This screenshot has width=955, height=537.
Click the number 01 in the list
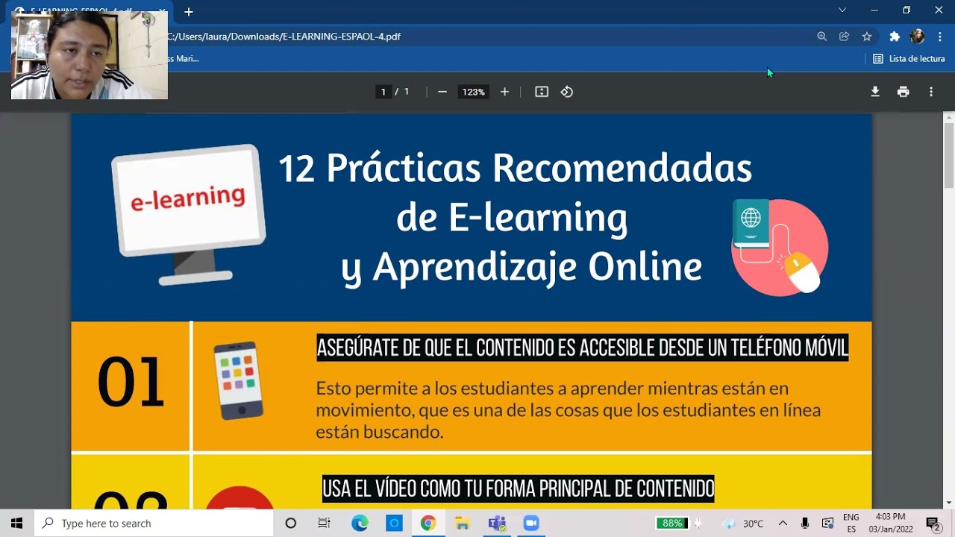coord(131,383)
